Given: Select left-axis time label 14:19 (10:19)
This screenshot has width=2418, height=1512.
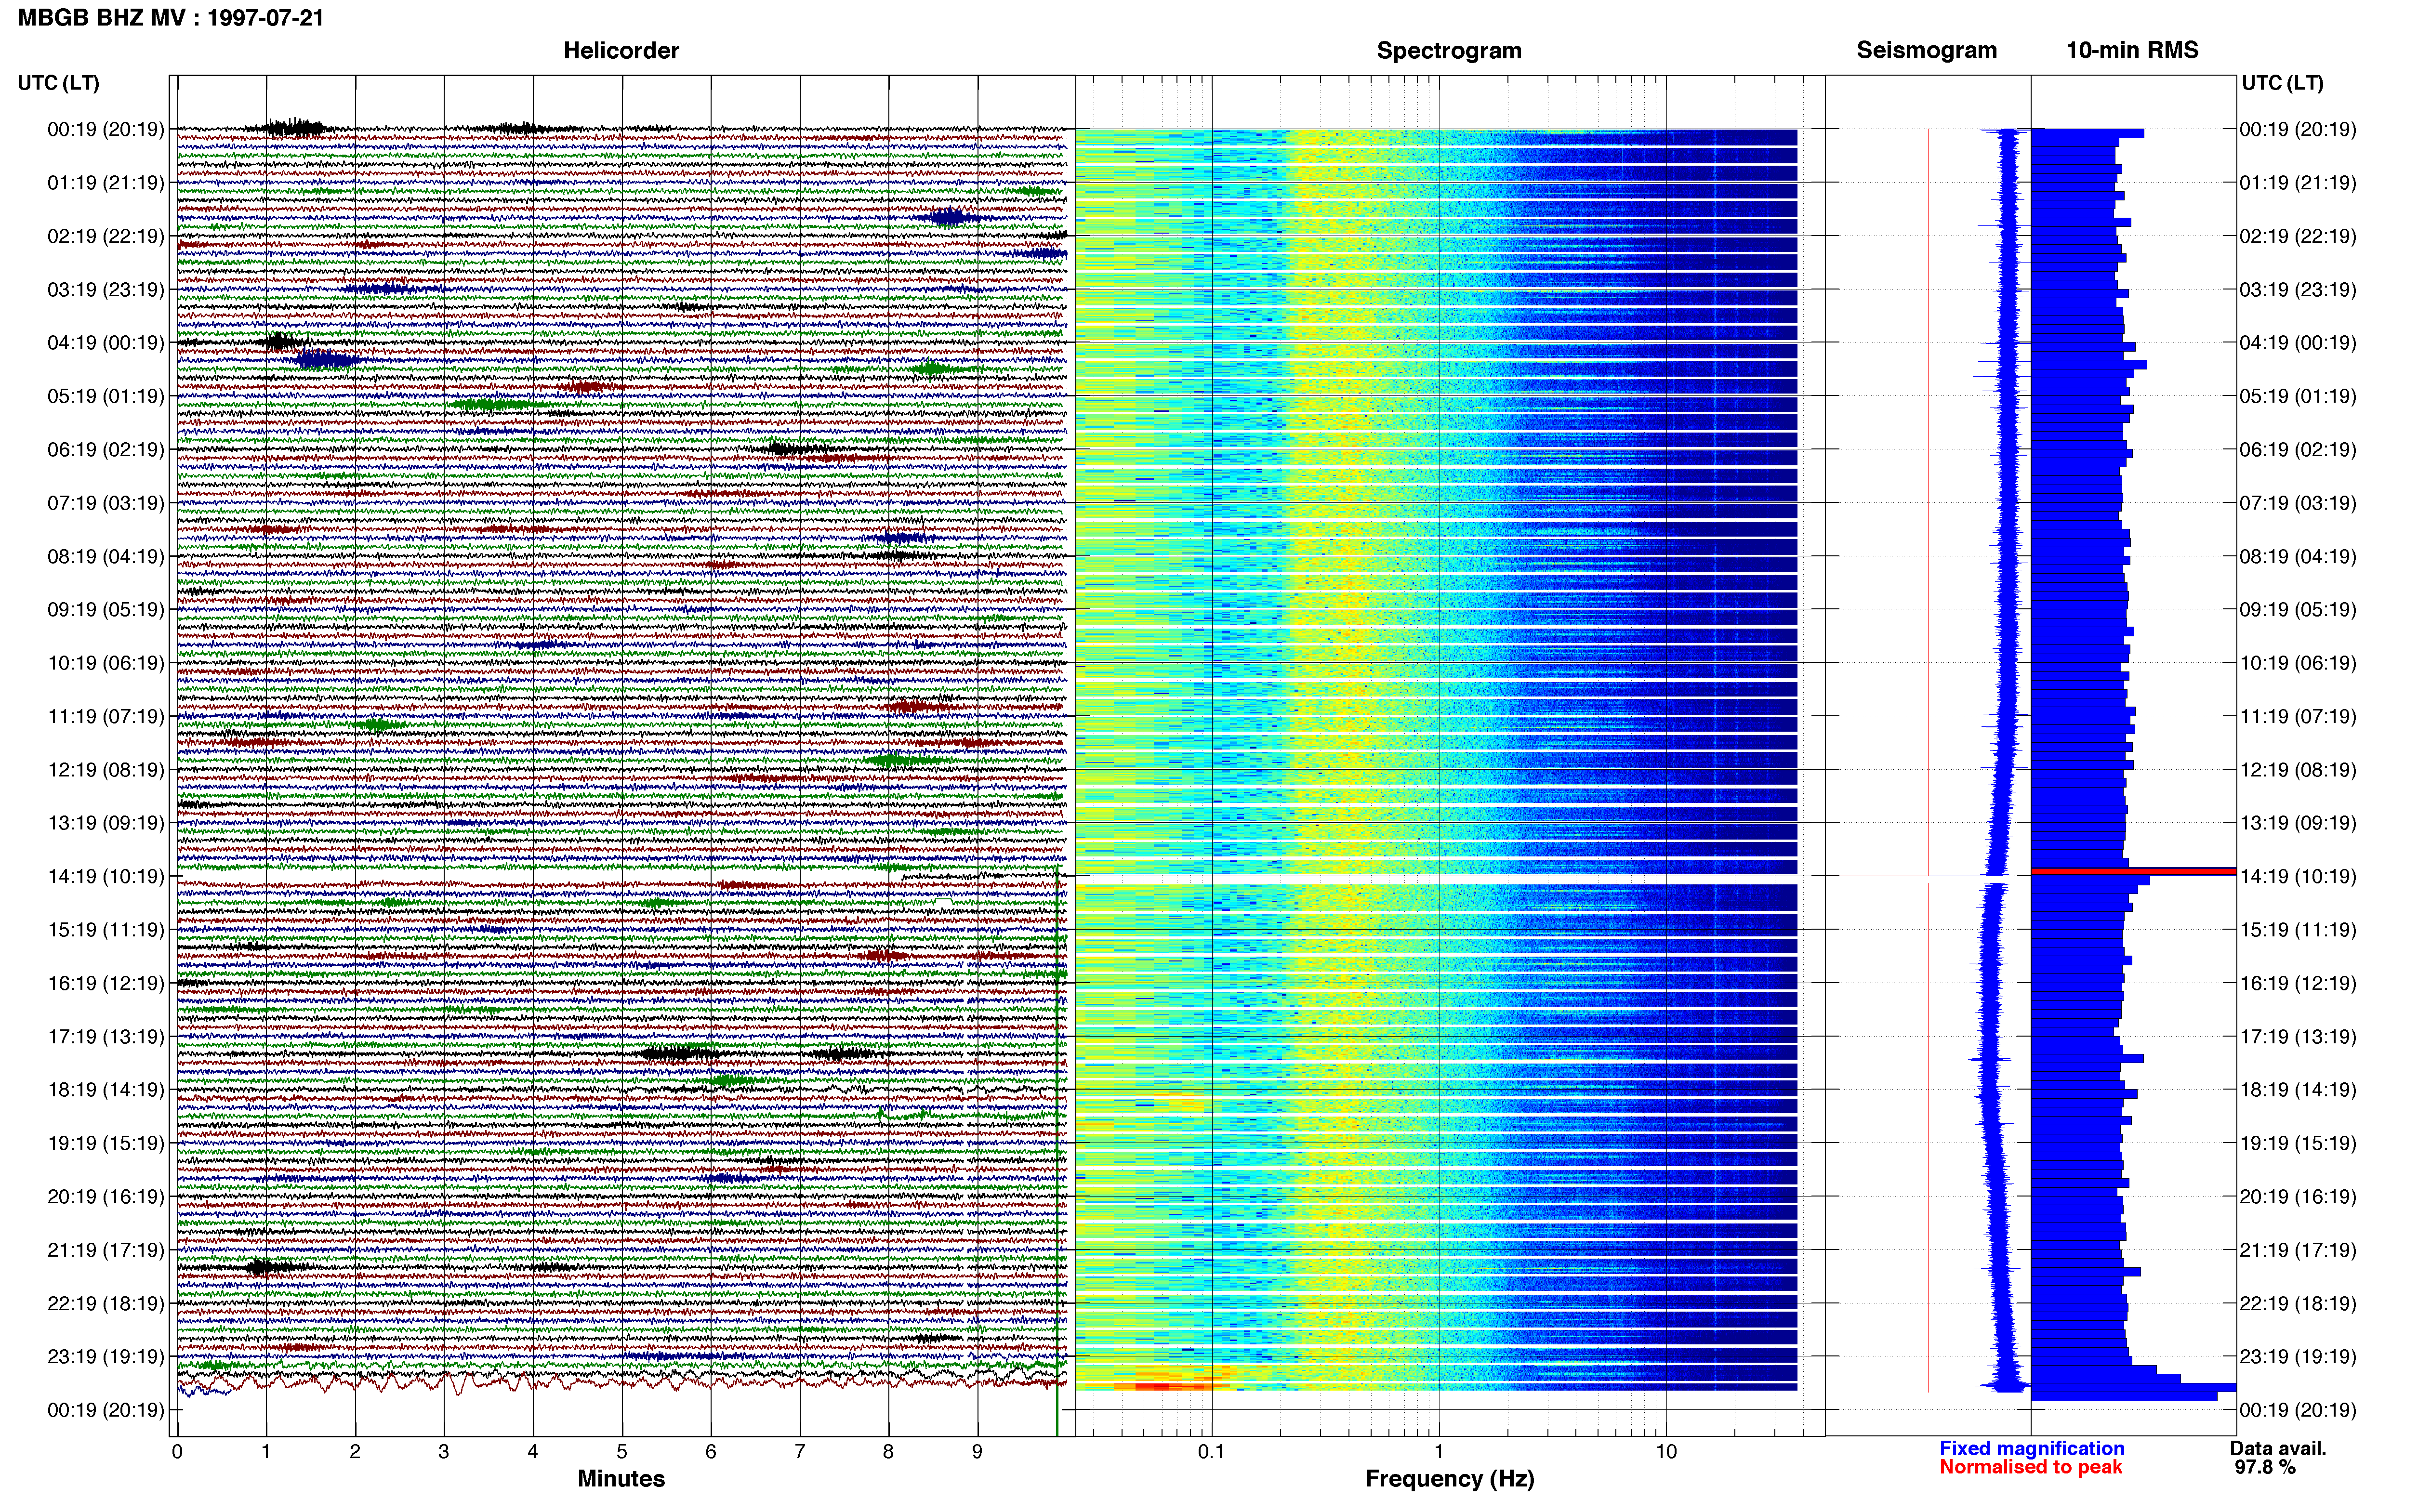Looking at the screenshot, I should pos(106,877).
